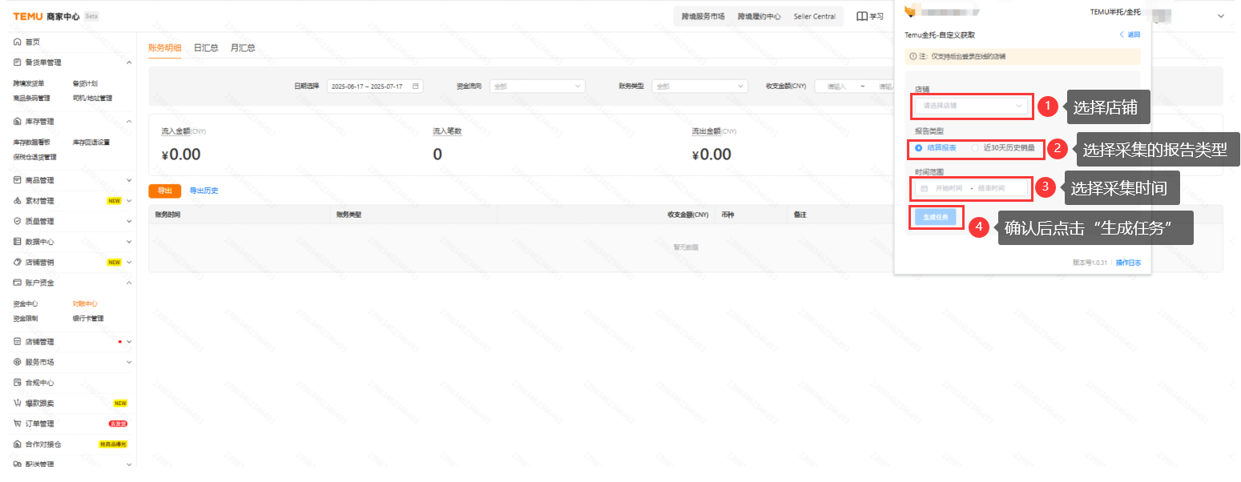Click the 质量管理 shield icon
This screenshot has width=1241, height=482.
[x=17, y=221]
